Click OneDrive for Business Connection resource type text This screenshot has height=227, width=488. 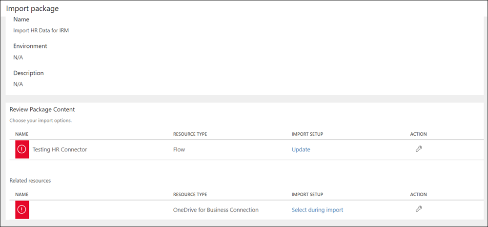(x=216, y=210)
